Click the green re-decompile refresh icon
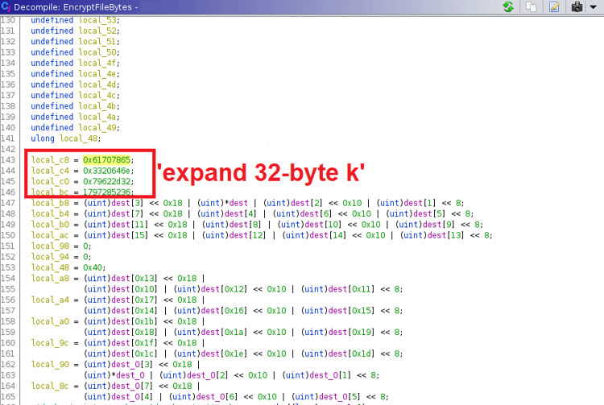This screenshot has height=405, width=604. coord(508,7)
